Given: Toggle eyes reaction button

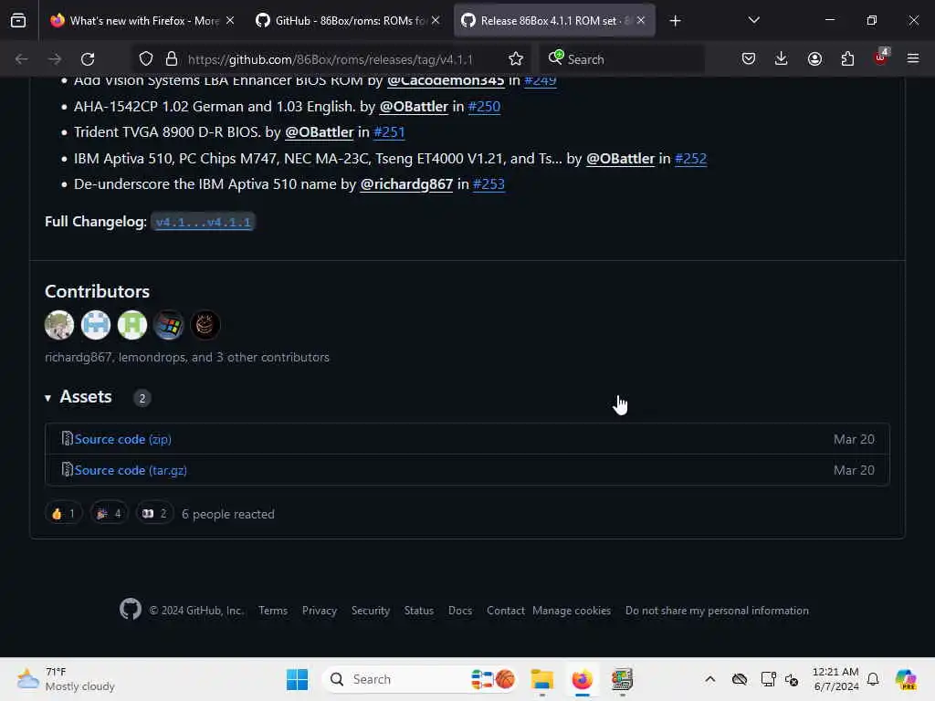Looking at the screenshot, I should coord(154,514).
